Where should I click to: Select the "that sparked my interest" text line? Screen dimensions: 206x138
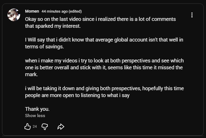point(53,26)
